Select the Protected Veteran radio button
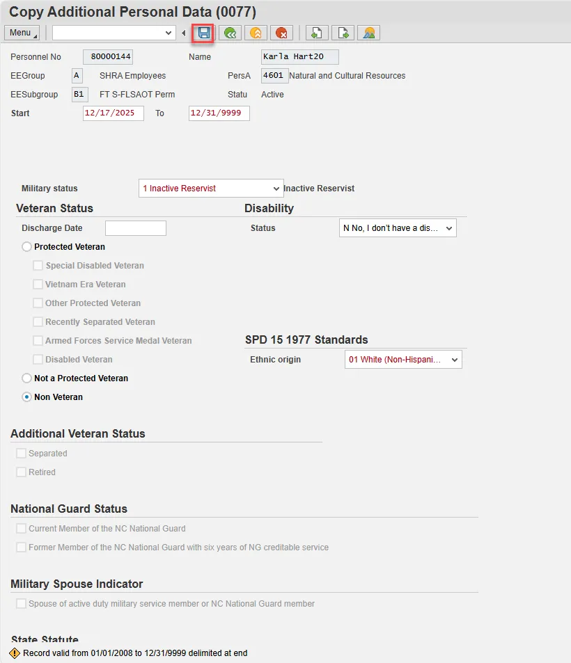 [26, 247]
